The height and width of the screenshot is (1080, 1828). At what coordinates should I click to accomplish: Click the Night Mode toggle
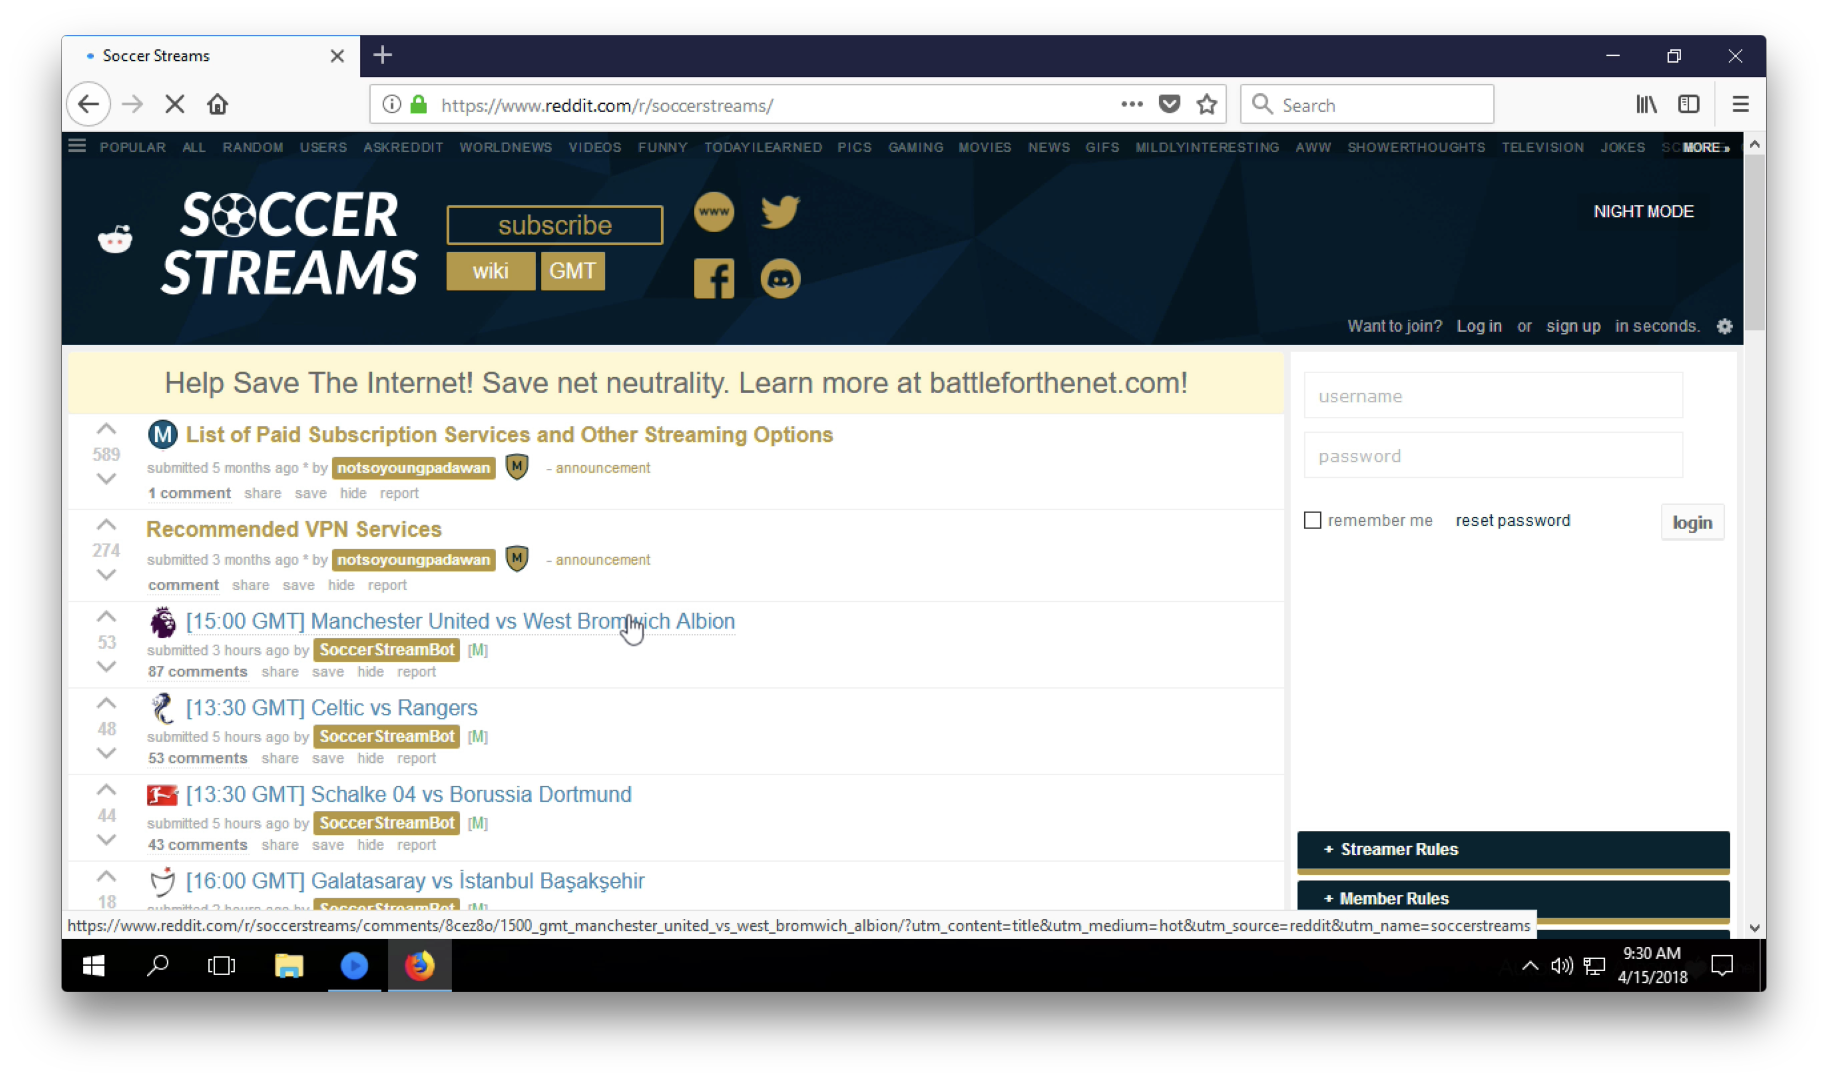[x=1643, y=211]
